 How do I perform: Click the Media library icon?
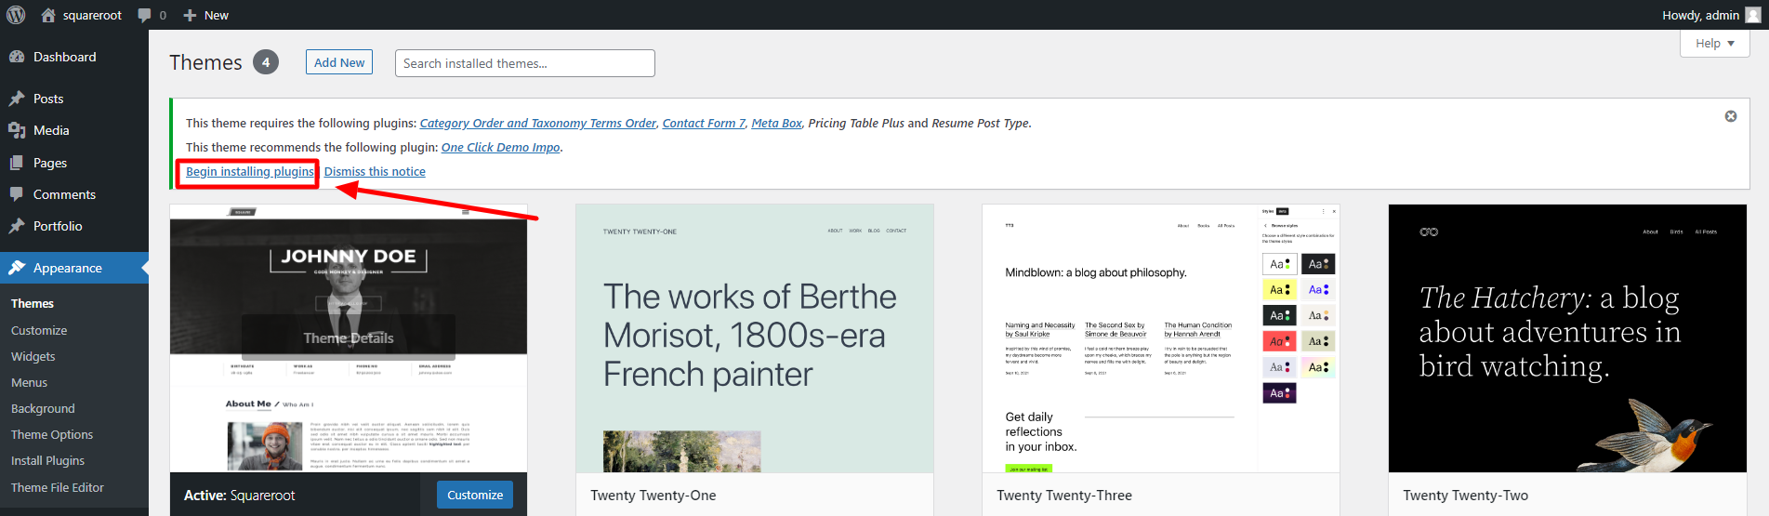coord(17,130)
